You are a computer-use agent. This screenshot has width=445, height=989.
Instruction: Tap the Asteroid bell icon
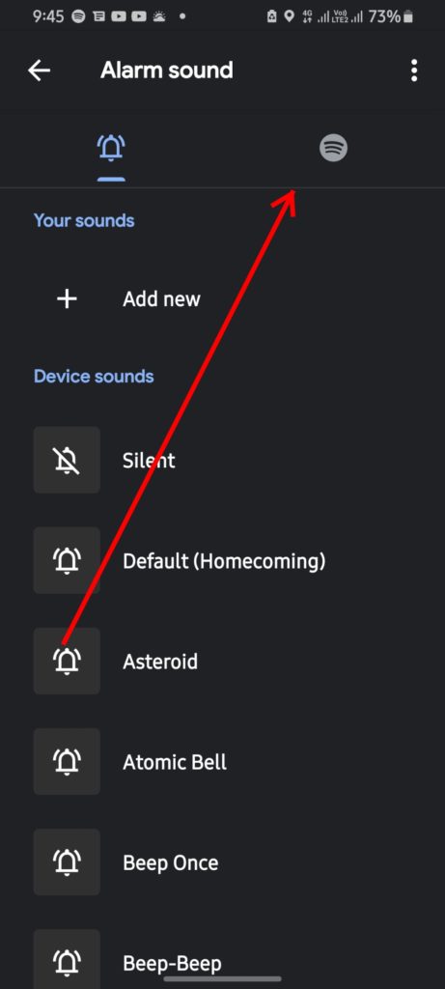tap(67, 661)
